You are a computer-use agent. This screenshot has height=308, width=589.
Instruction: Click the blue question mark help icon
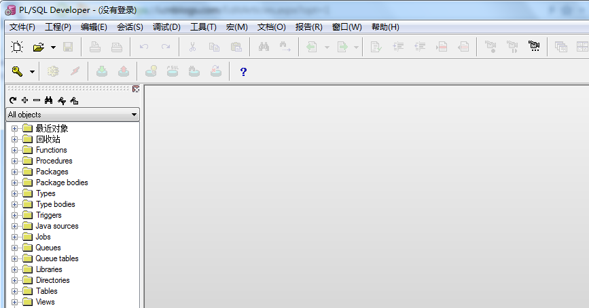coord(243,72)
